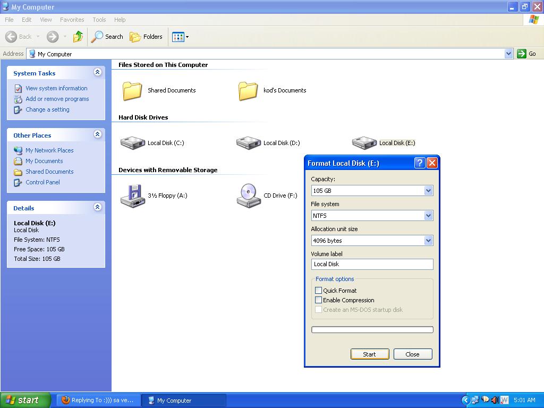Go up one folder level
544x408 pixels.
click(x=78, y=37)
